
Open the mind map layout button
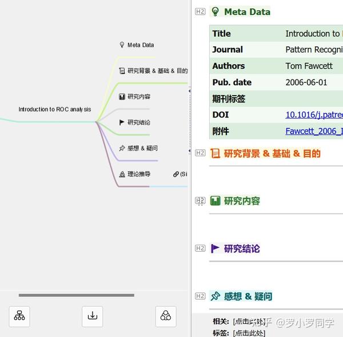tap(19, 316)
